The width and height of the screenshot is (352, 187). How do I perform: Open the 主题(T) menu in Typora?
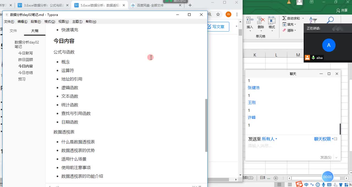coord(77,22)
